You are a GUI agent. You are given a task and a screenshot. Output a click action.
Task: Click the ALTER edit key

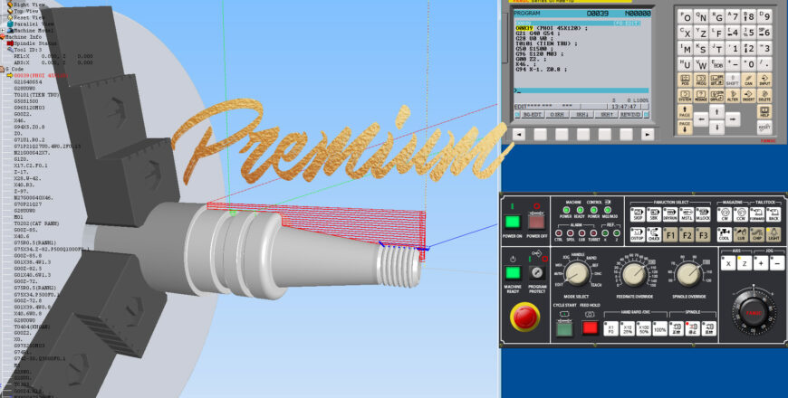coord(732,95)
